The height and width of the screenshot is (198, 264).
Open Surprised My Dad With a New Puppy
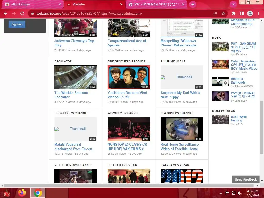coord(180,95)
